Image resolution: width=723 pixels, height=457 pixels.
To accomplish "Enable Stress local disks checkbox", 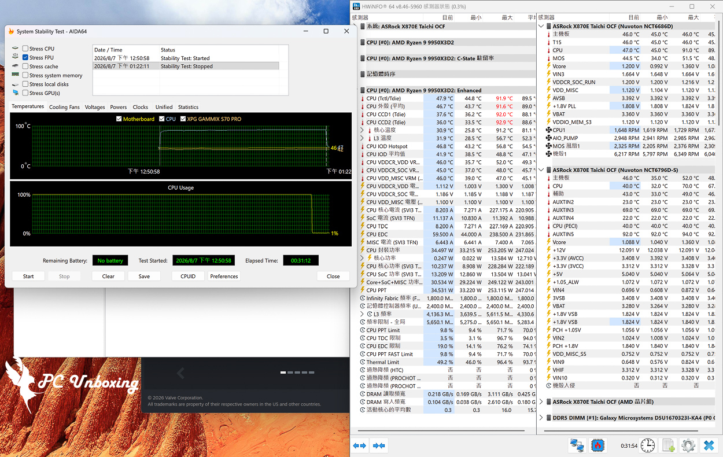I will point(25,84).
